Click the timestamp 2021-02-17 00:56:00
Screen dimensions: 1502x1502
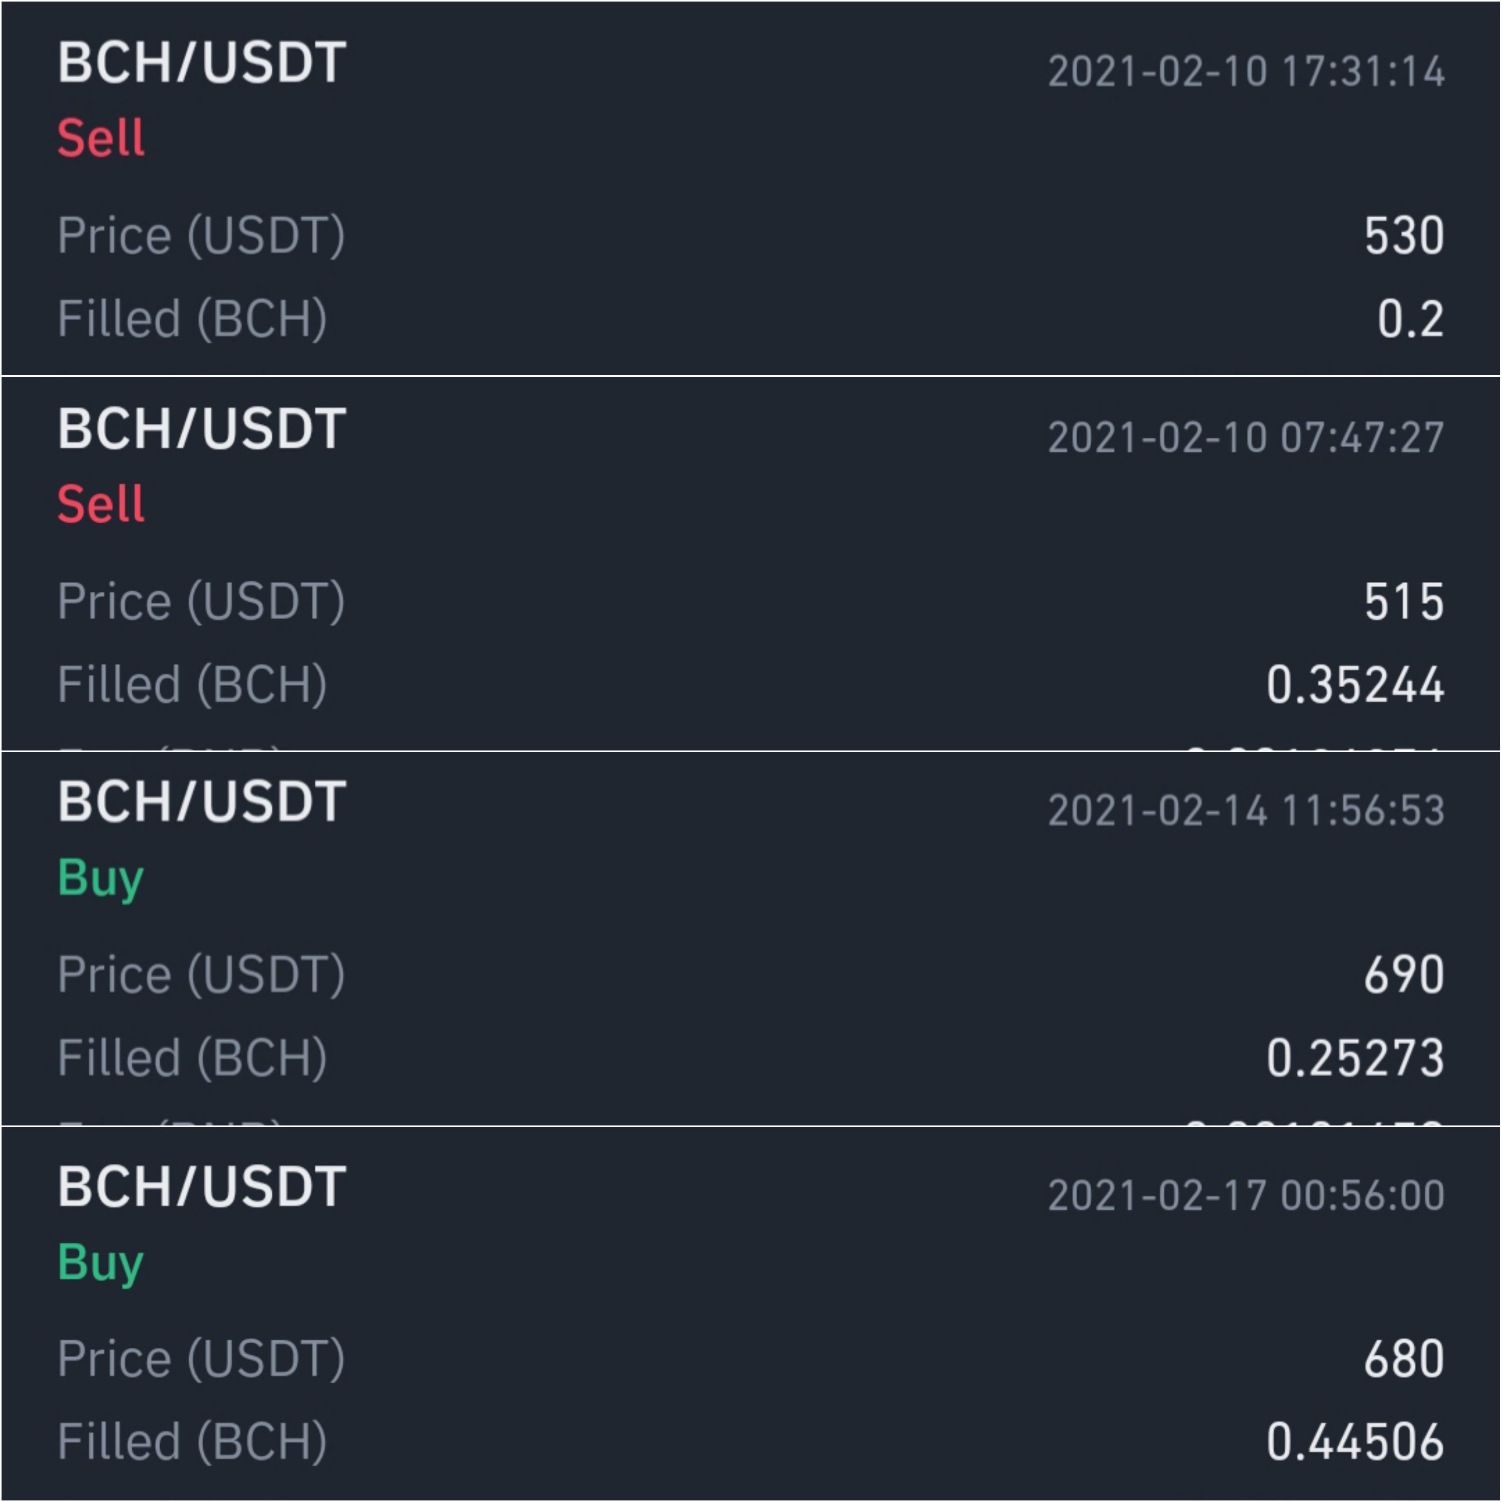pyautogui.click(x=1246, y=1195)
